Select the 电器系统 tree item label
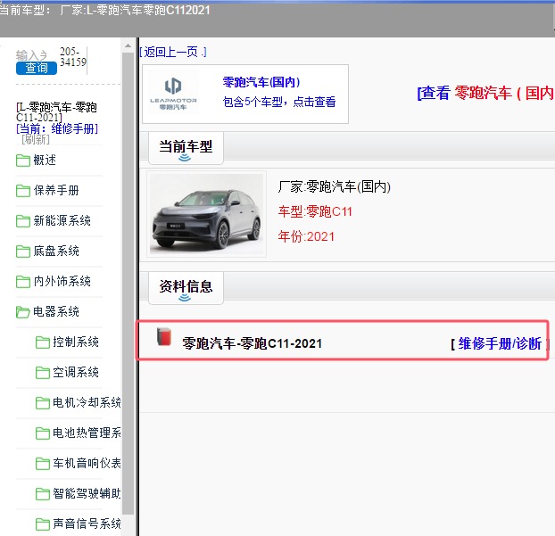Screen dimensions: 555x536 point(56,312)
